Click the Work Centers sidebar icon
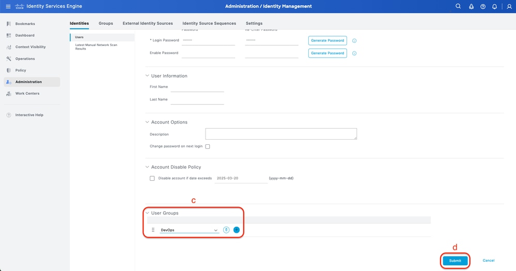 pyautogui.click(x=9, y=93)
